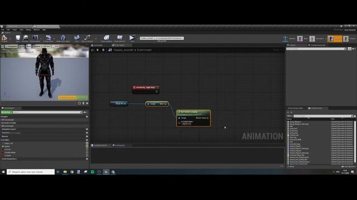Switch to the Compiler Results tab
357x200 pixels.
coord(100,146)
